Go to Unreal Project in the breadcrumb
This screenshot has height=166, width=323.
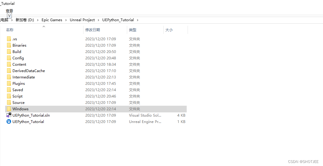click(x=82, y=20)
